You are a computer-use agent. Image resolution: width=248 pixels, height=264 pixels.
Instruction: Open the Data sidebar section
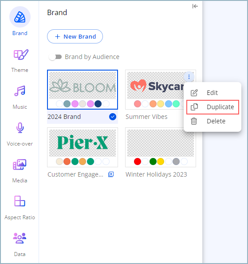click(20, 244)
